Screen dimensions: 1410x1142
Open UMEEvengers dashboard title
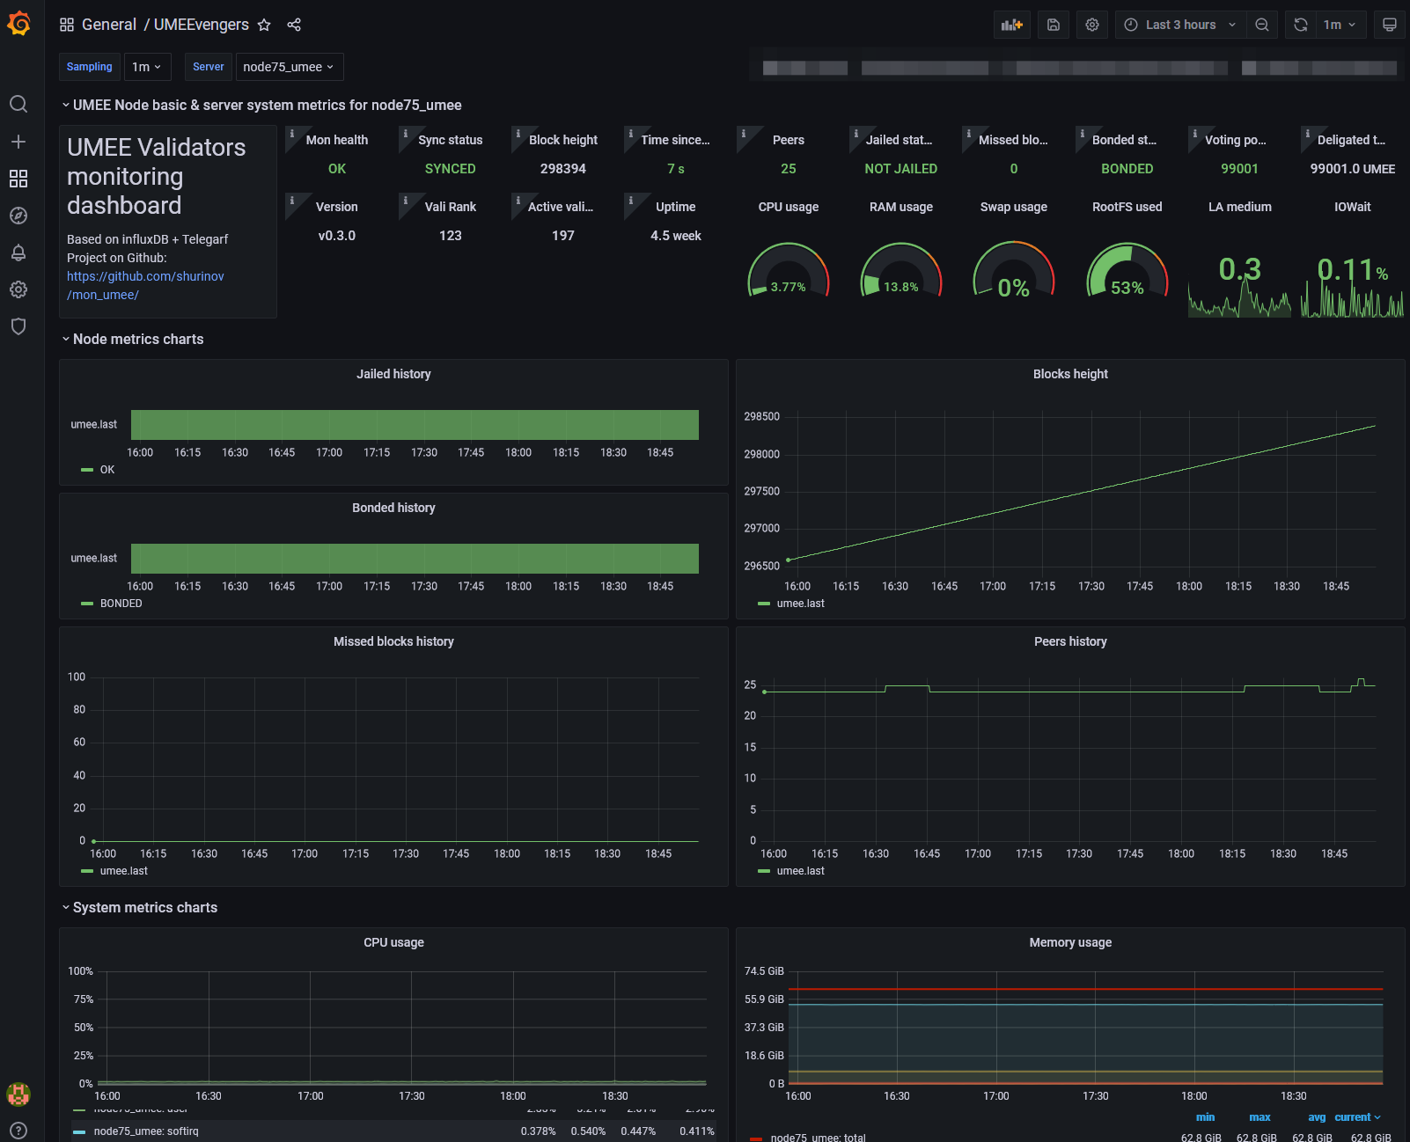coord(202,25)
